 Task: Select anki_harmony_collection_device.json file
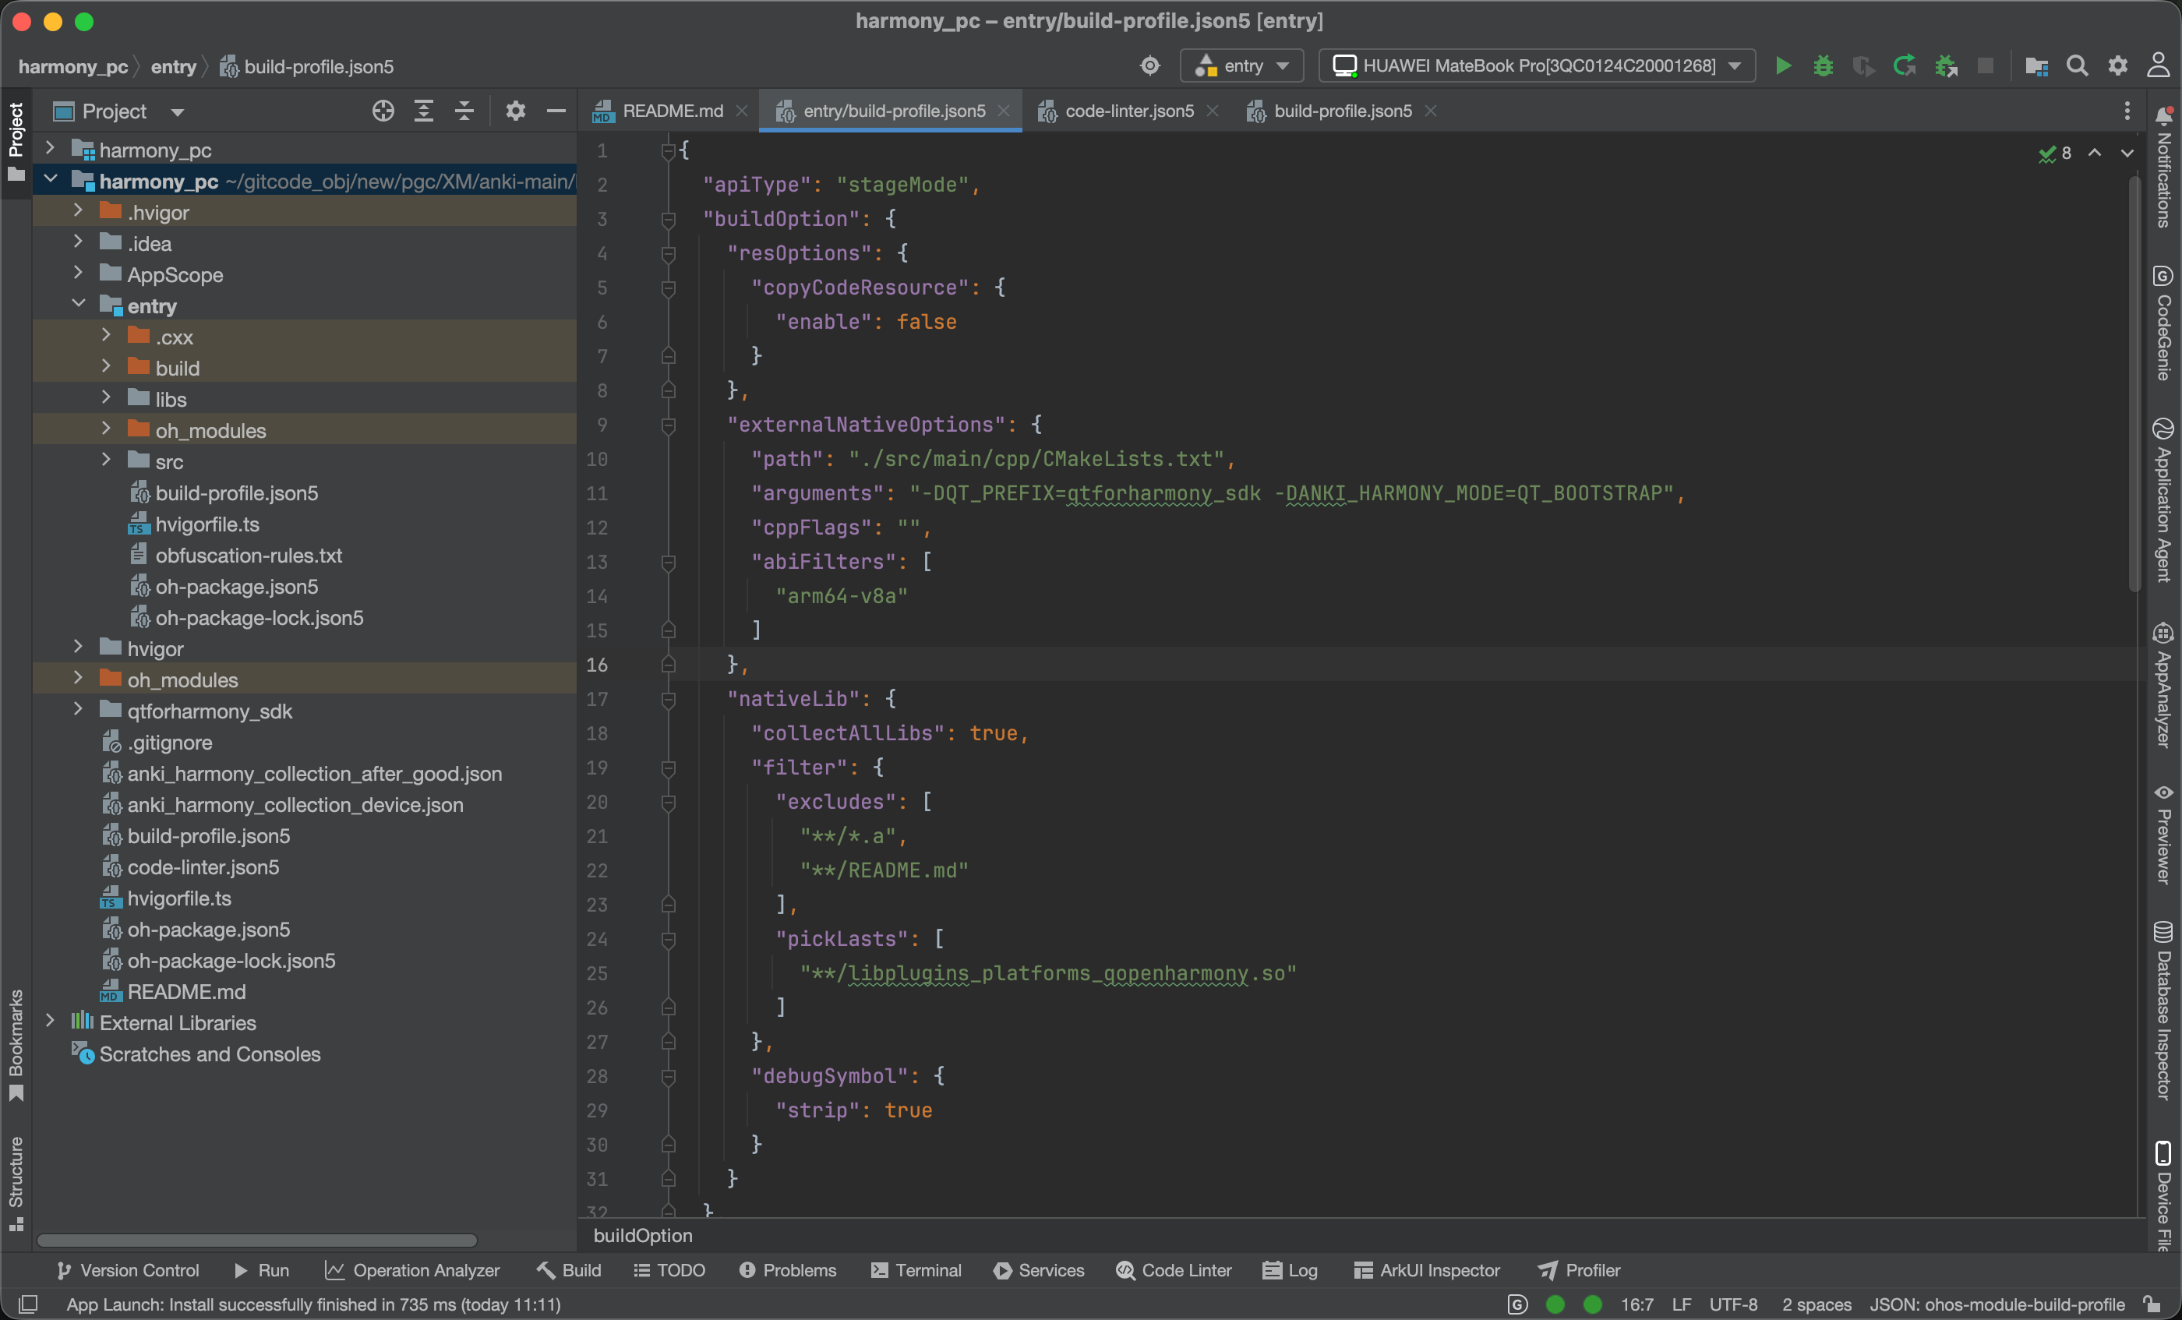(295, 805)
